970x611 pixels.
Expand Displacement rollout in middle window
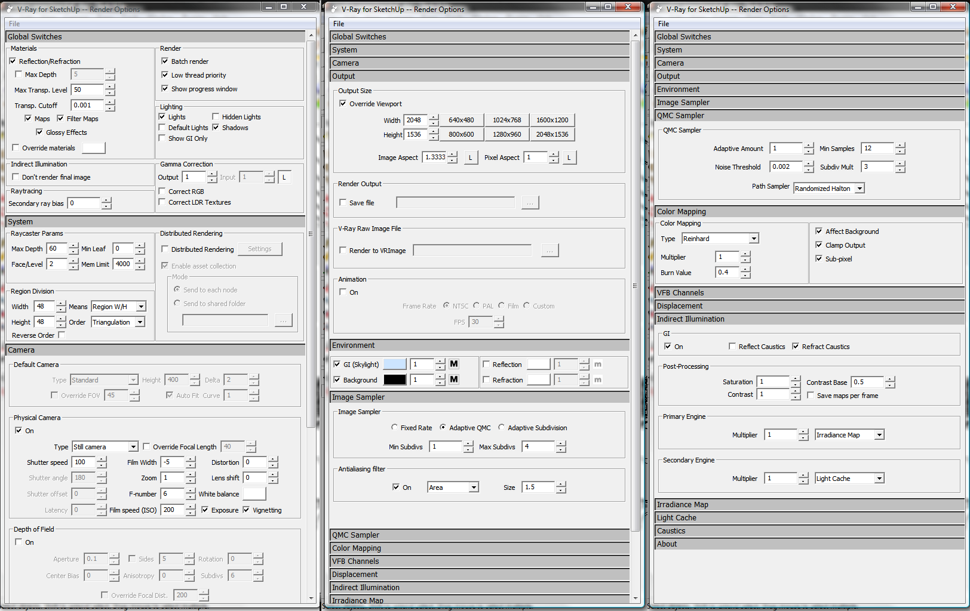tap(480, 574)
